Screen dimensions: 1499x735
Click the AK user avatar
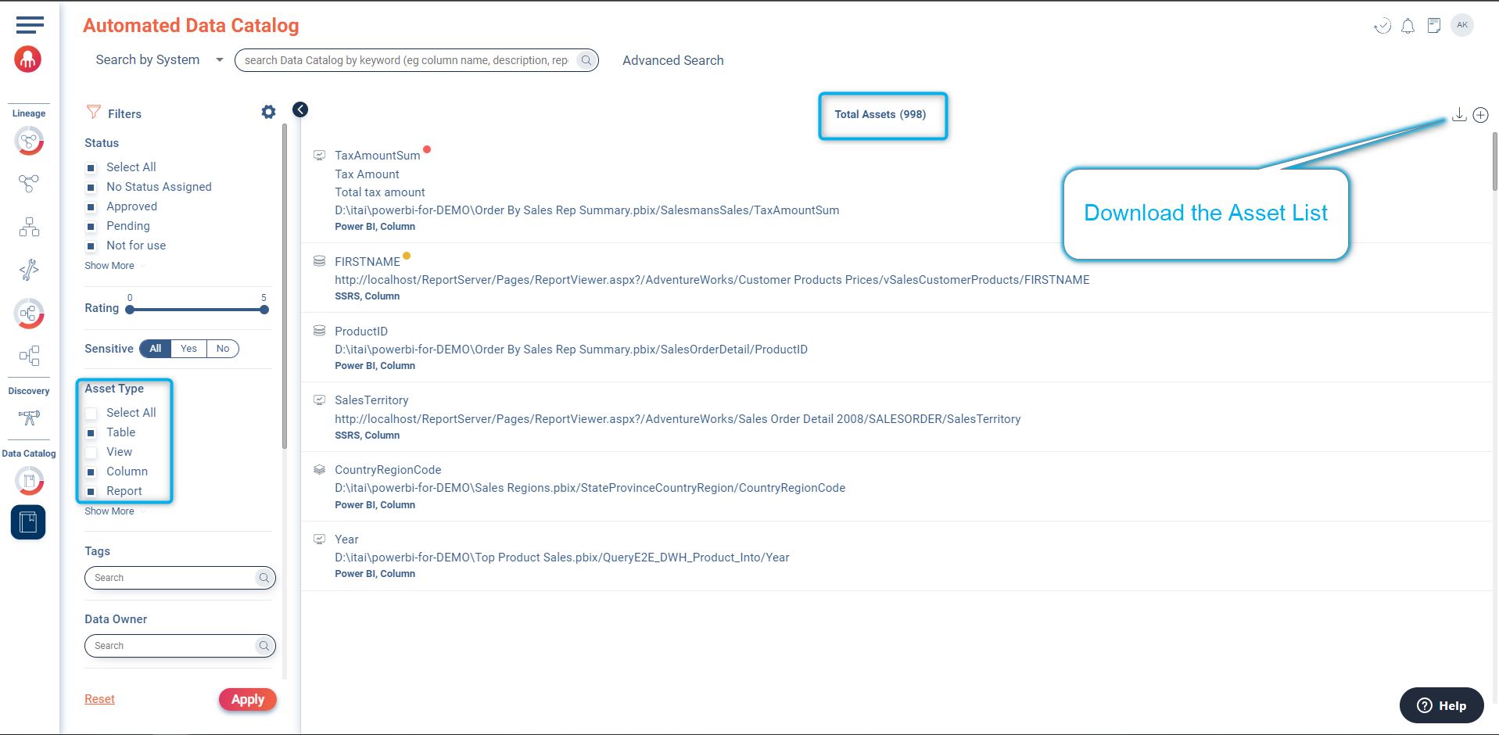pyautogui.click(x=1461, y=25)
